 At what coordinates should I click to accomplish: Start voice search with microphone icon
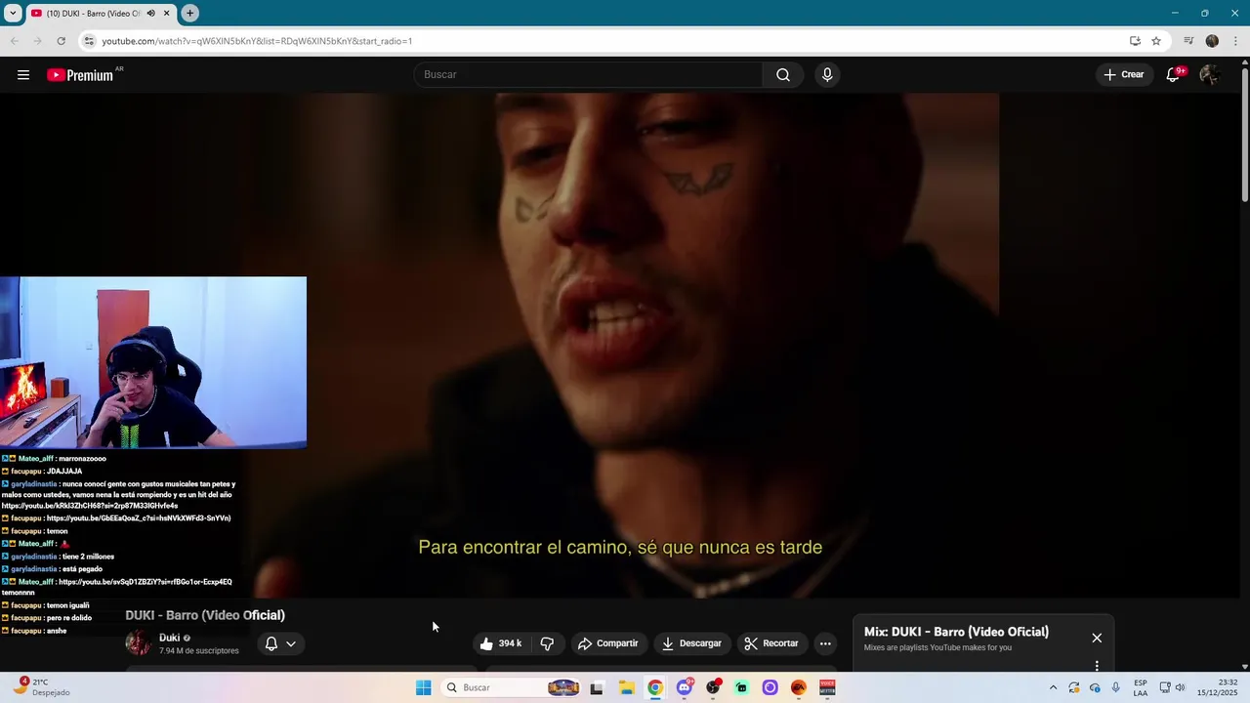(x=827, y=75)
